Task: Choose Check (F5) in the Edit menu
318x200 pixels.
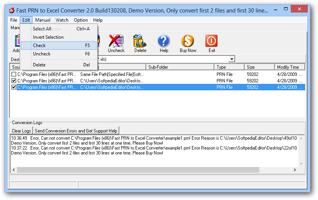Action: pyautogui.click(x=59, y=46)
